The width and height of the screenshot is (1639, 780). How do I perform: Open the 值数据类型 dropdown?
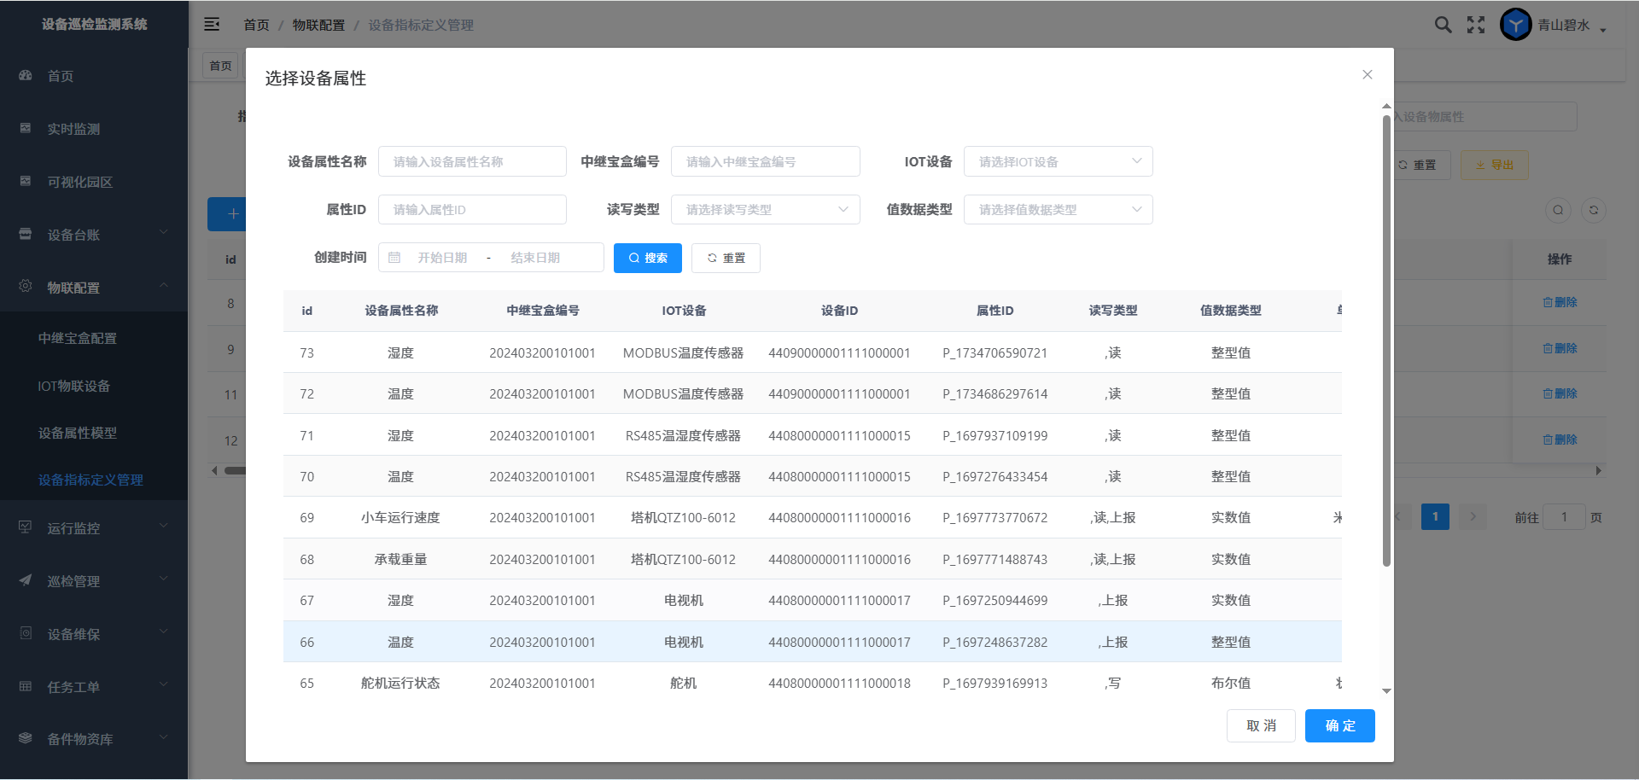coord(1058,210)
